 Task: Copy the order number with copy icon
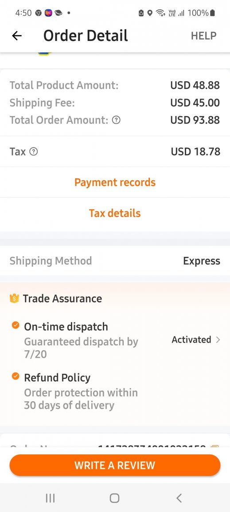pos(214,446)
